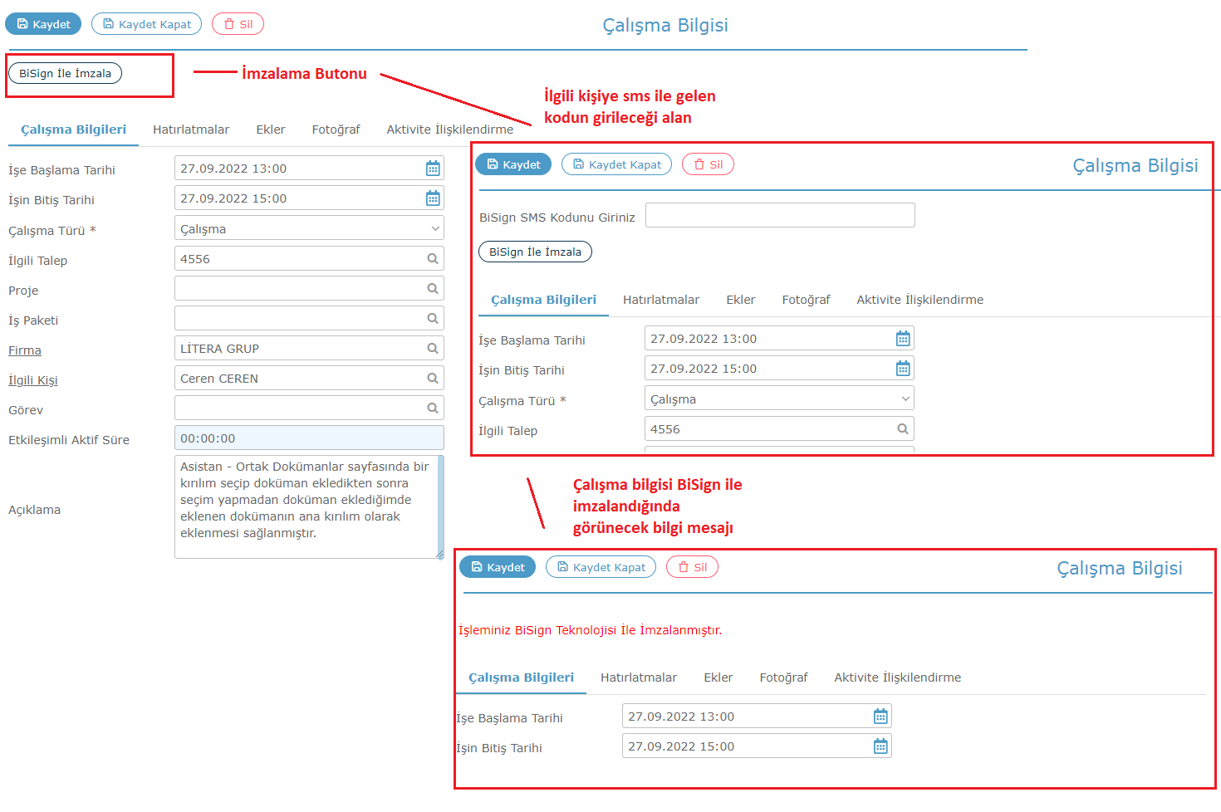
Task: Click search icon in İş Paketi field
Action: (433, 319)
